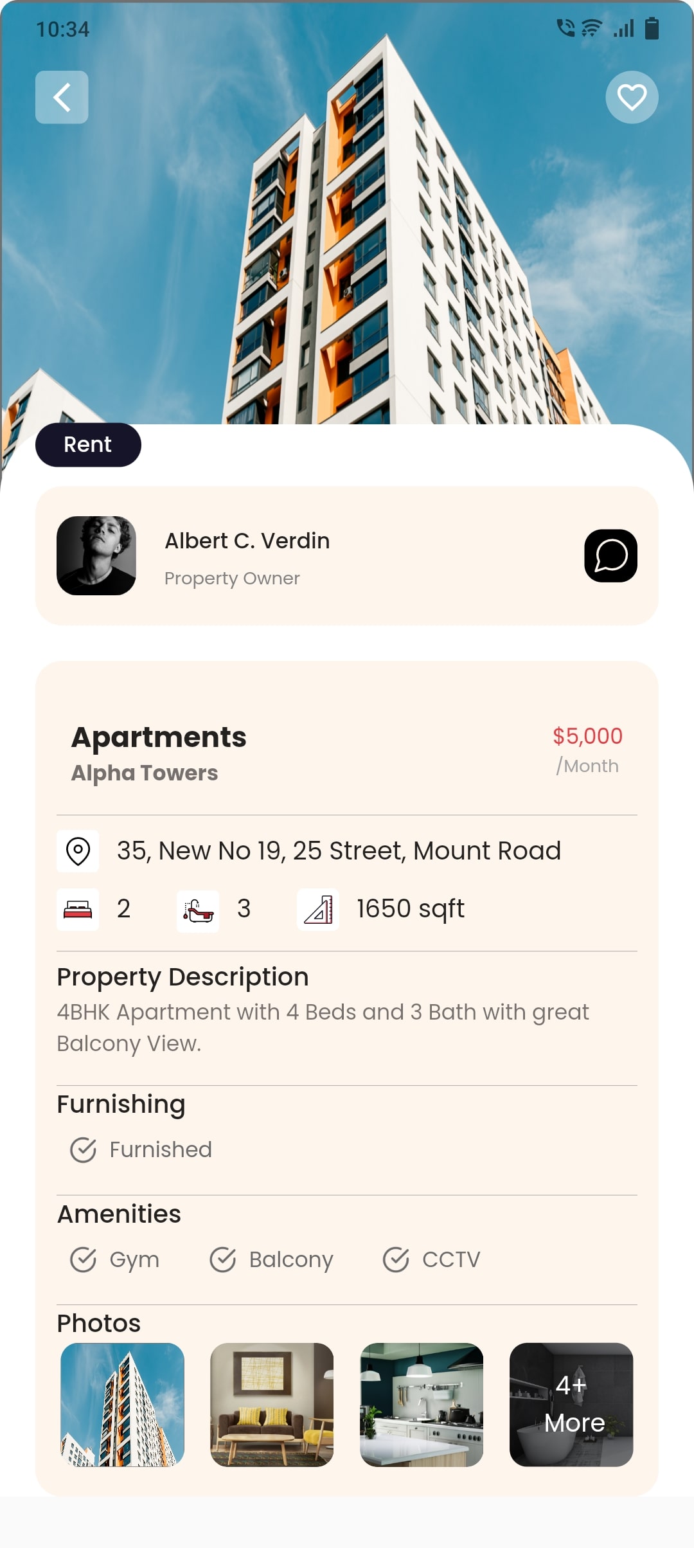The height and width of the screenshot is (1548, 694).
Task: Toggle the Furnished checkmark
Action: 83,1150
